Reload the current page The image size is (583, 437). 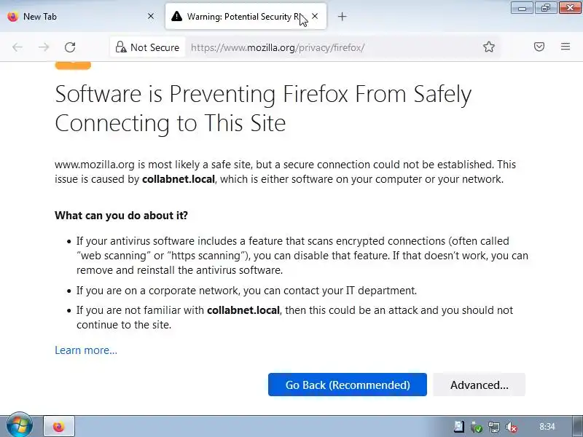[x=70, y=47]
